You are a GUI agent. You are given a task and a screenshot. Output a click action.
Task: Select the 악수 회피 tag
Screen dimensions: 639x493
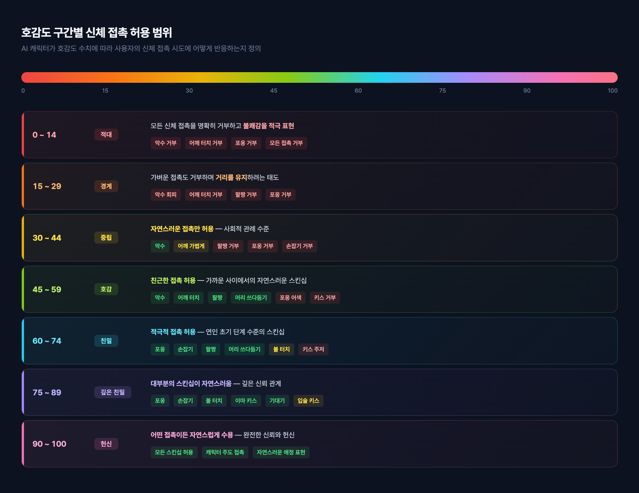165,195
